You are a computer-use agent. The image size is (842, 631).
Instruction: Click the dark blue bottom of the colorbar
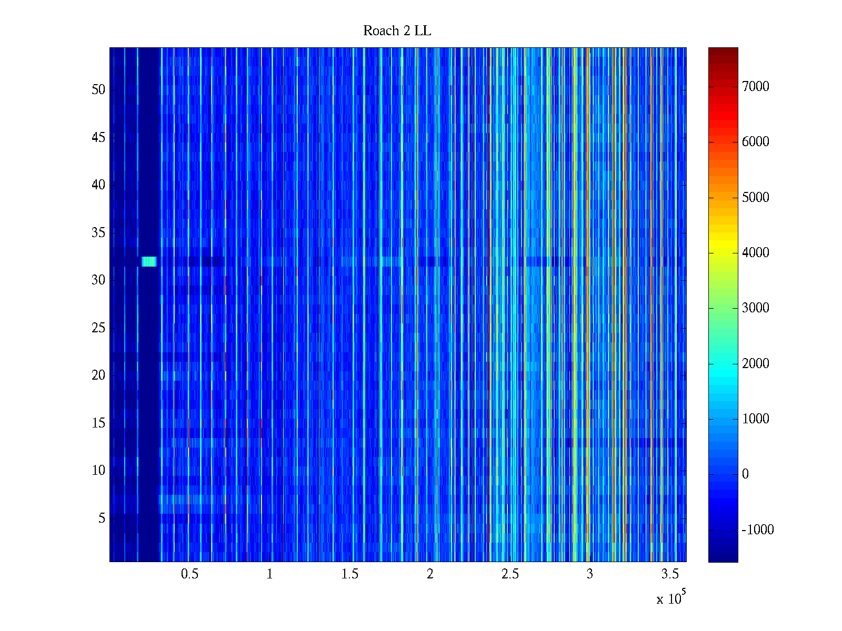pos(723,557)
